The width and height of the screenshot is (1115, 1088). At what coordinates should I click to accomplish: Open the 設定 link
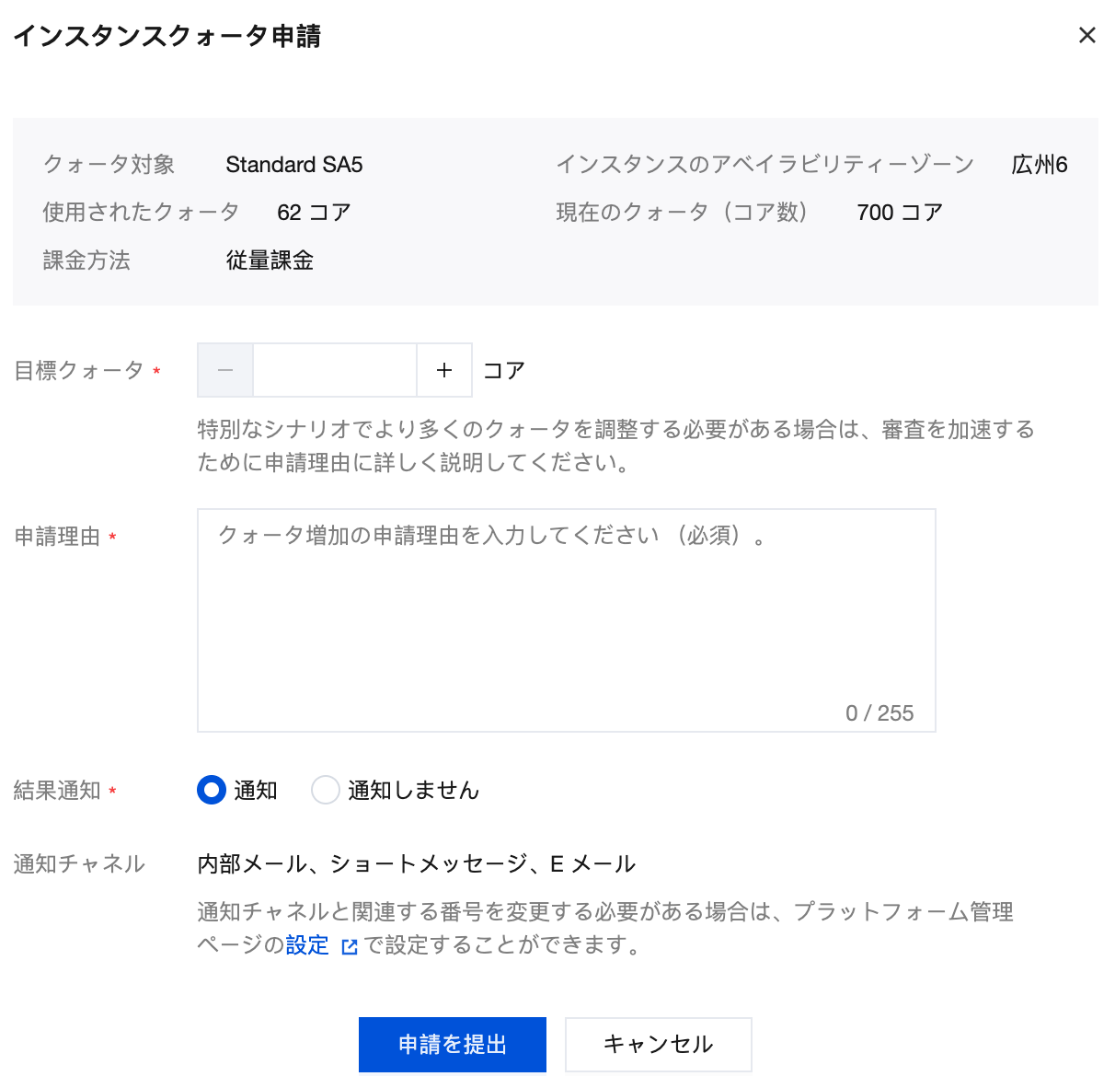point(307,945)
